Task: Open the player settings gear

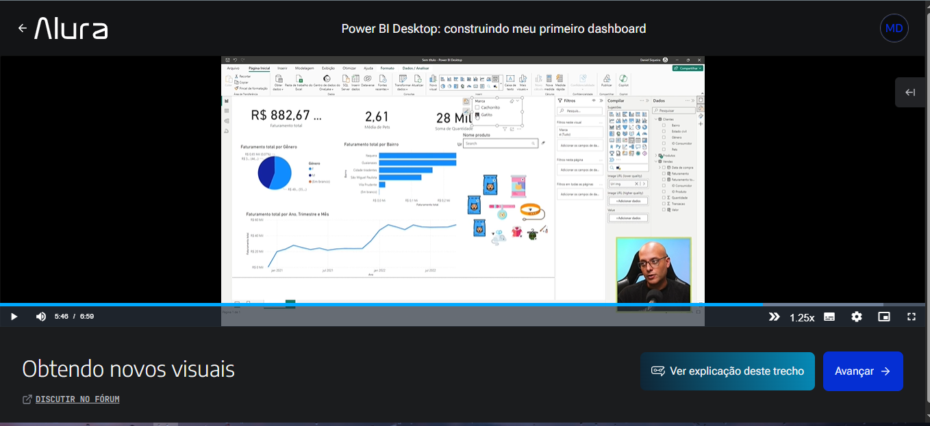Action: [x=857, y=317]
